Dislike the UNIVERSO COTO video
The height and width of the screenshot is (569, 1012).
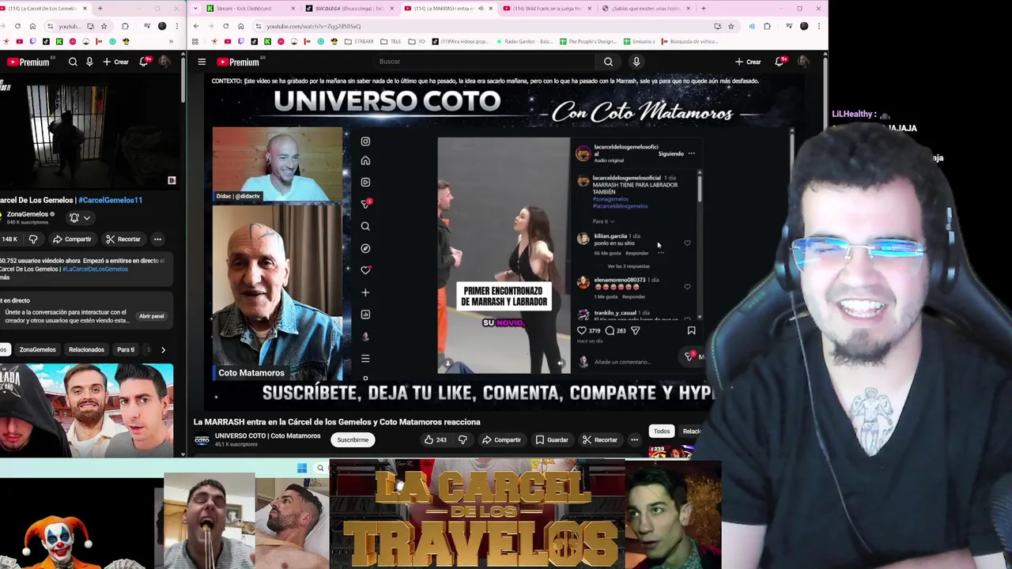click(x=463, y=439)
